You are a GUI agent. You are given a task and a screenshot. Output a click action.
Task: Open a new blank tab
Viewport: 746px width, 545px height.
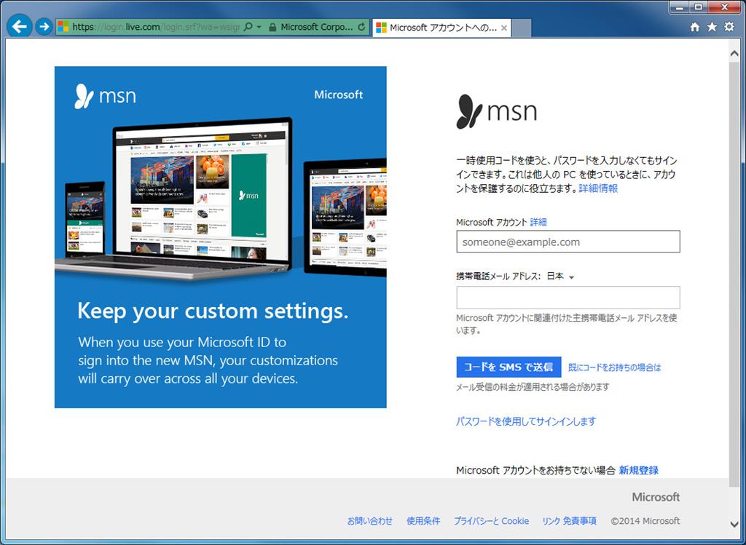(x=522, y=28)
